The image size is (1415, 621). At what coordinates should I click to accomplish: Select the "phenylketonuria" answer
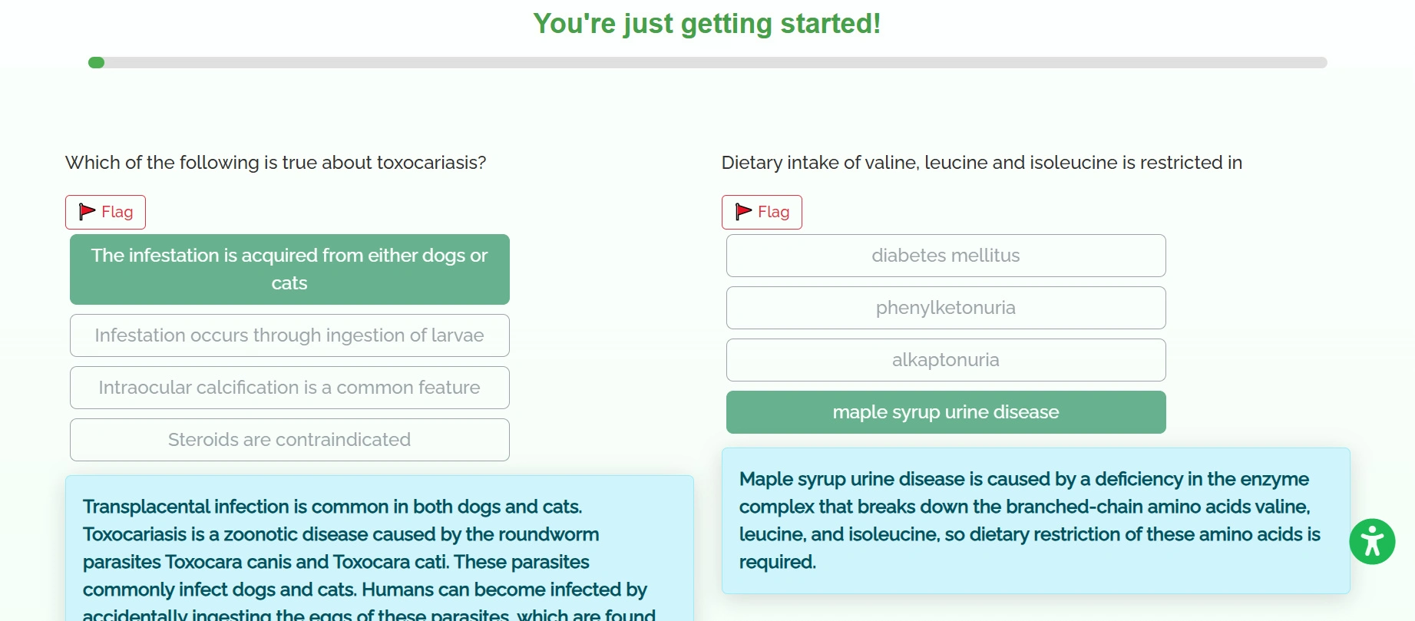tap(945, 308)
